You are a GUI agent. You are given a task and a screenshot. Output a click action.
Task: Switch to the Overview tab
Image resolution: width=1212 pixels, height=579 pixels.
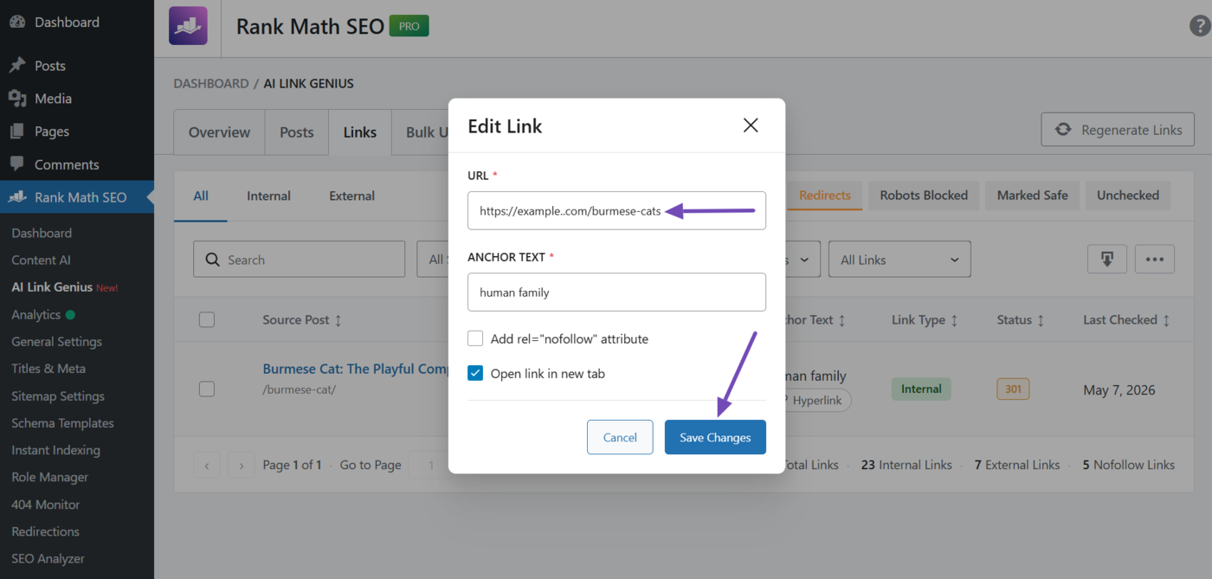coord(219,132)
